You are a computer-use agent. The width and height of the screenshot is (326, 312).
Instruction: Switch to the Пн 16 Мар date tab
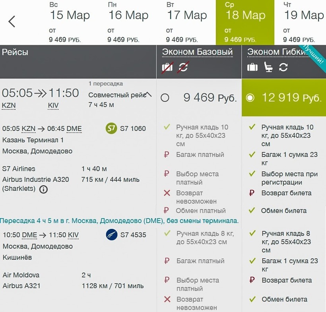coord(128,22)
